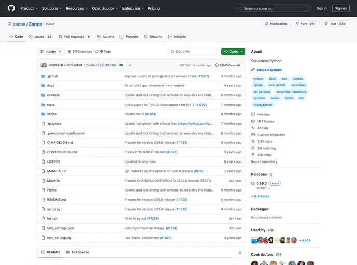Viewport: 357px width, 265px height.
Task: Switch to the Issues tab
Action: click(x=40, y=37)
